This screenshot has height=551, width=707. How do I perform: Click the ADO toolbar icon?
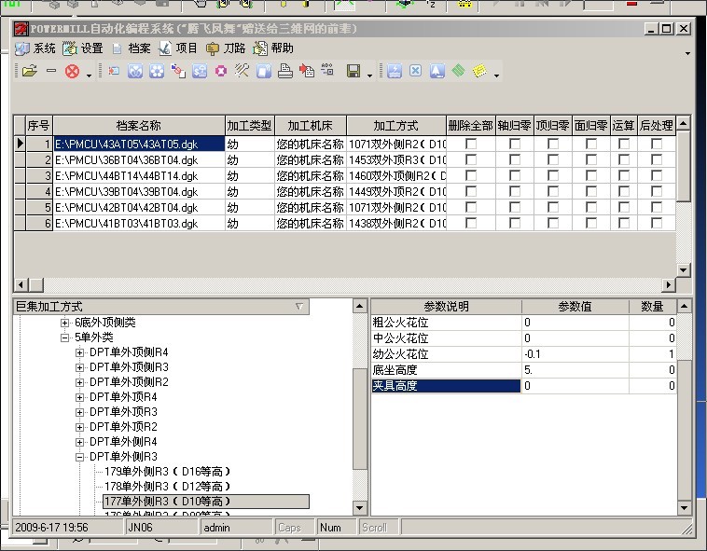pos(327,70)
